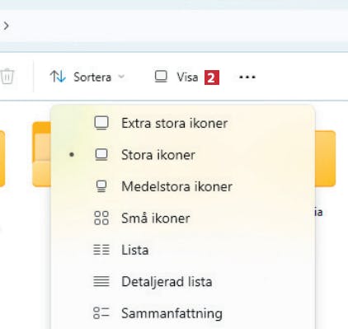Click the Medelstora ikoner view icon
This screenshot has width=348, height=329.
(101, 186)
